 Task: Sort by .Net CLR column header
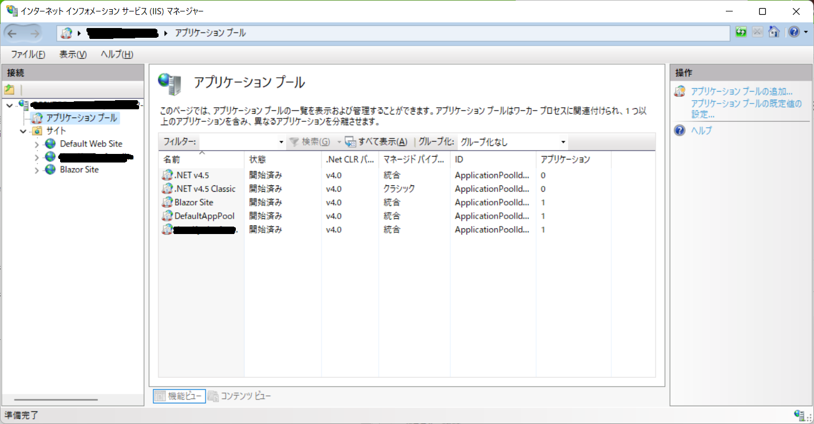click(350, 159)
